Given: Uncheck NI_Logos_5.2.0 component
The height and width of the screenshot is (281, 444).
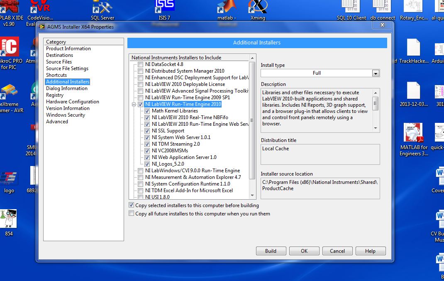Looking at the screenshot, I should (x=147, y=164).
